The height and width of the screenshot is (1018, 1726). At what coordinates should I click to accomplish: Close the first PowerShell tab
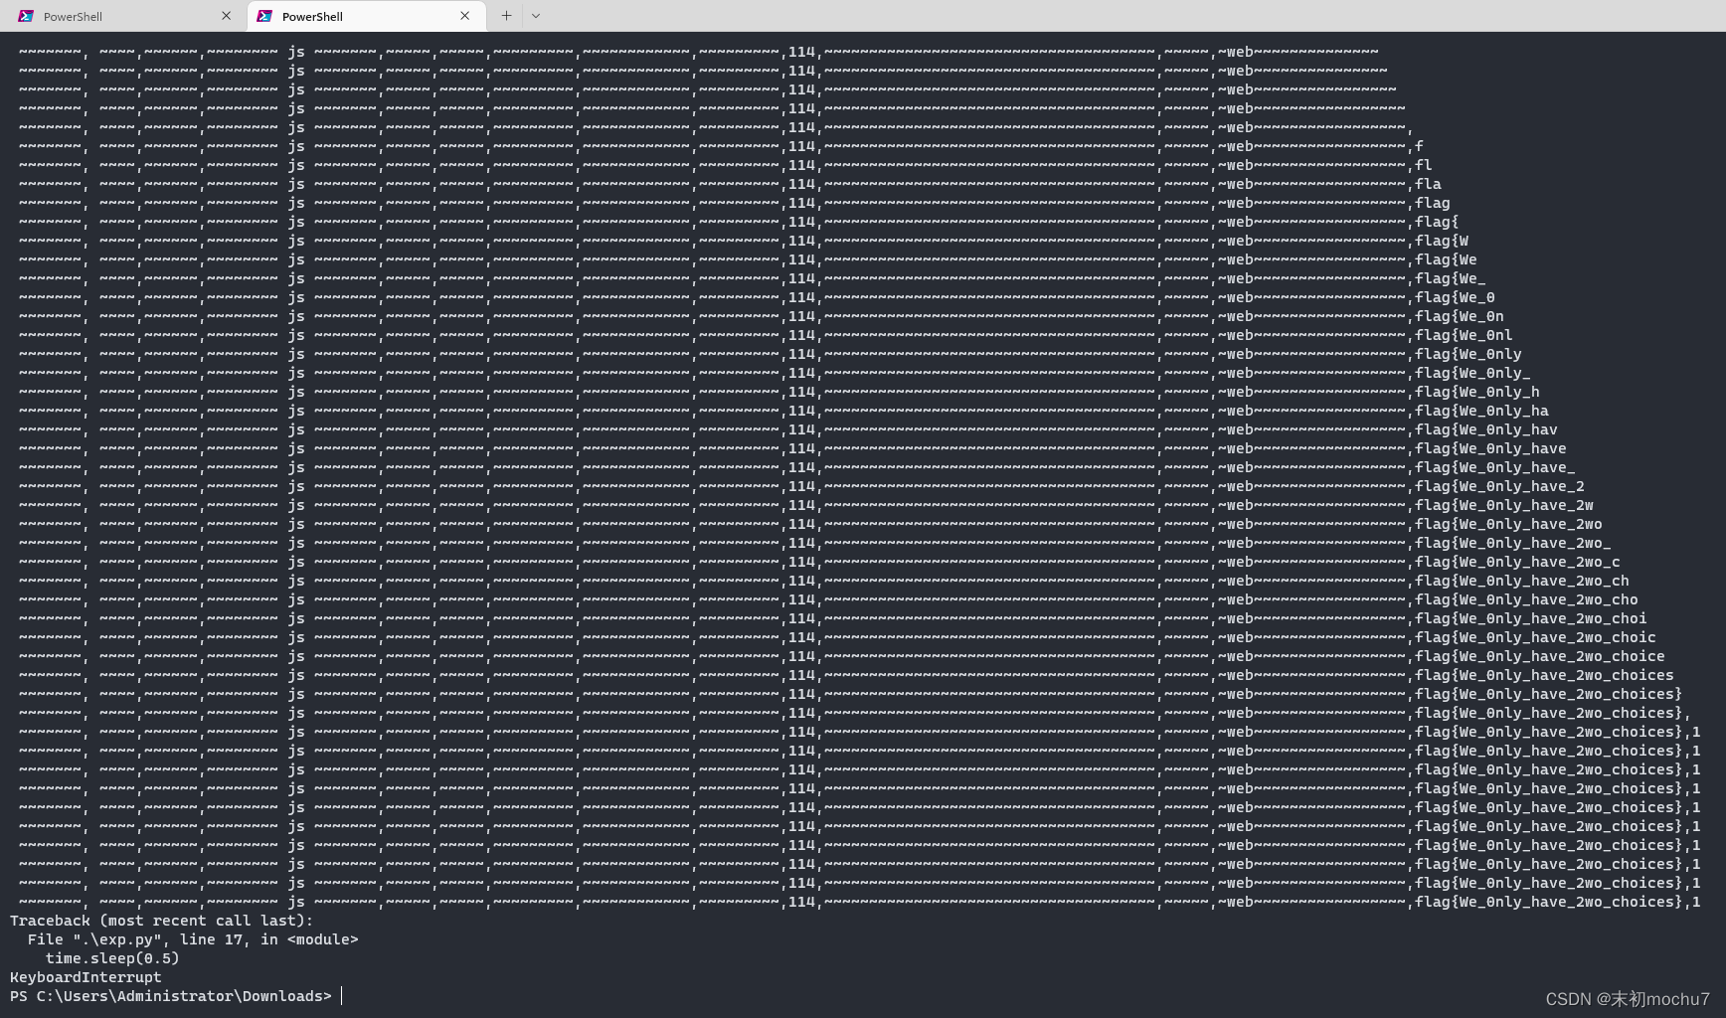coord(226,16)
